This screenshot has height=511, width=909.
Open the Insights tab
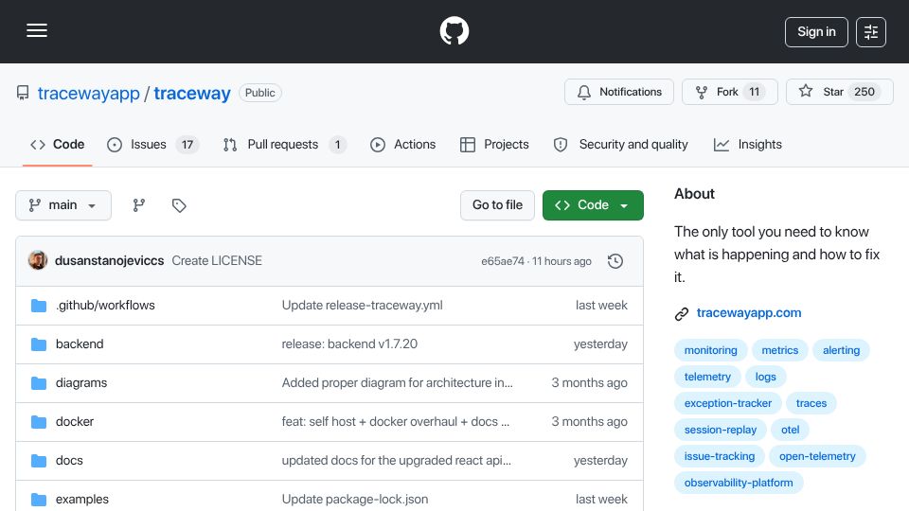tap(748, 144)
